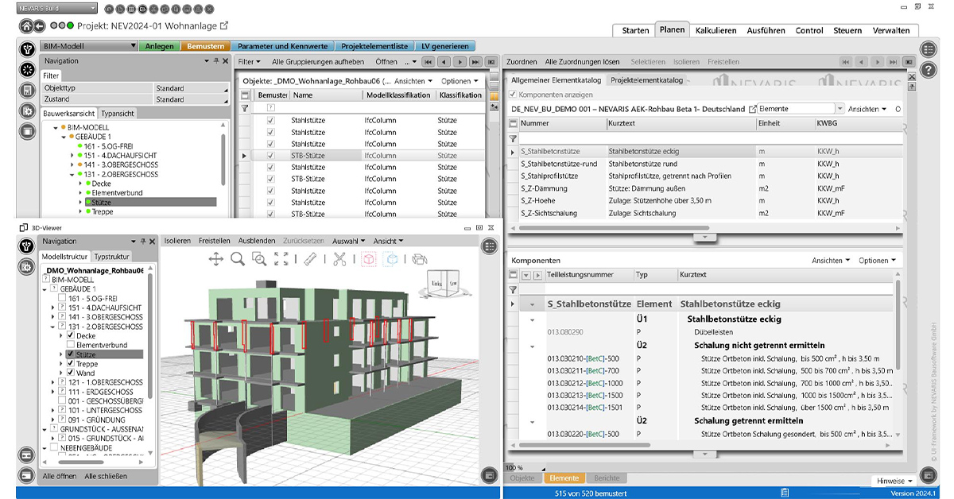The image size is (954, 499).
Task: Click the blue dashed cube display icon
Action: tap(391, 258)
